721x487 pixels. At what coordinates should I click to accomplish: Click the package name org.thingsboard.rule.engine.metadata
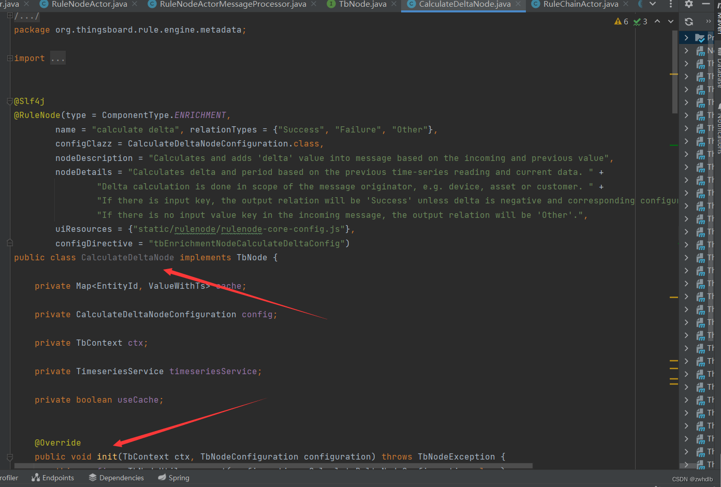[149, 30]
